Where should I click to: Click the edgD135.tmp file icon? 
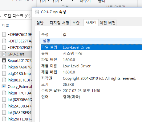coord(4,73)
